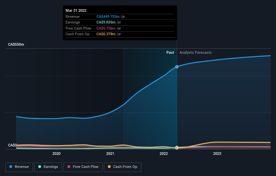
Task: Click the Revenue data point on the blue line
Action: pyautogui.click(x=177, y=67)
